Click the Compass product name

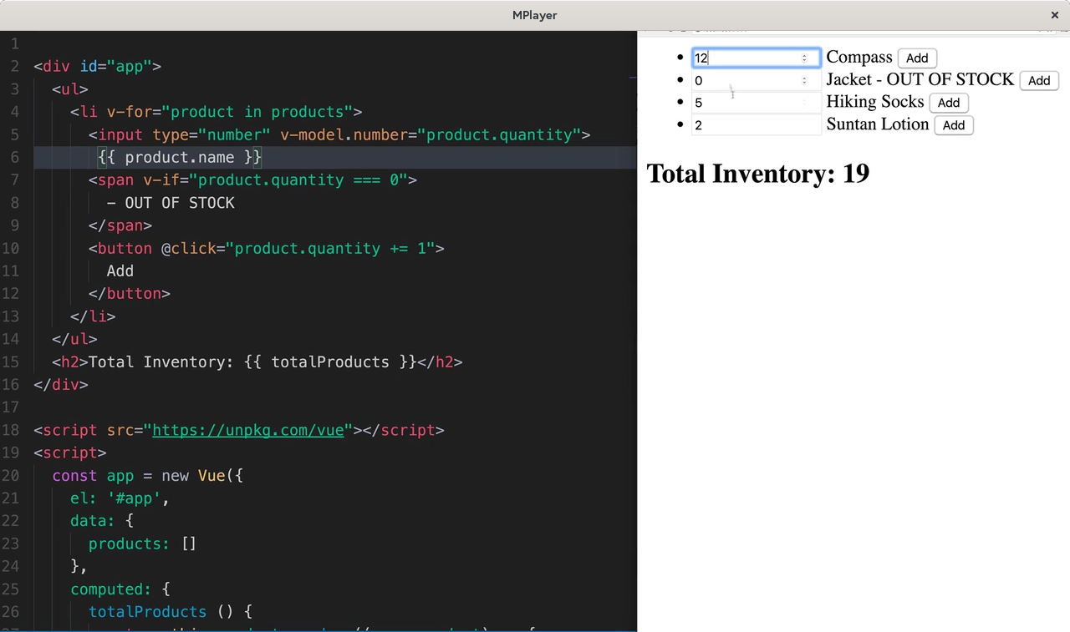(x=859, y=58)
